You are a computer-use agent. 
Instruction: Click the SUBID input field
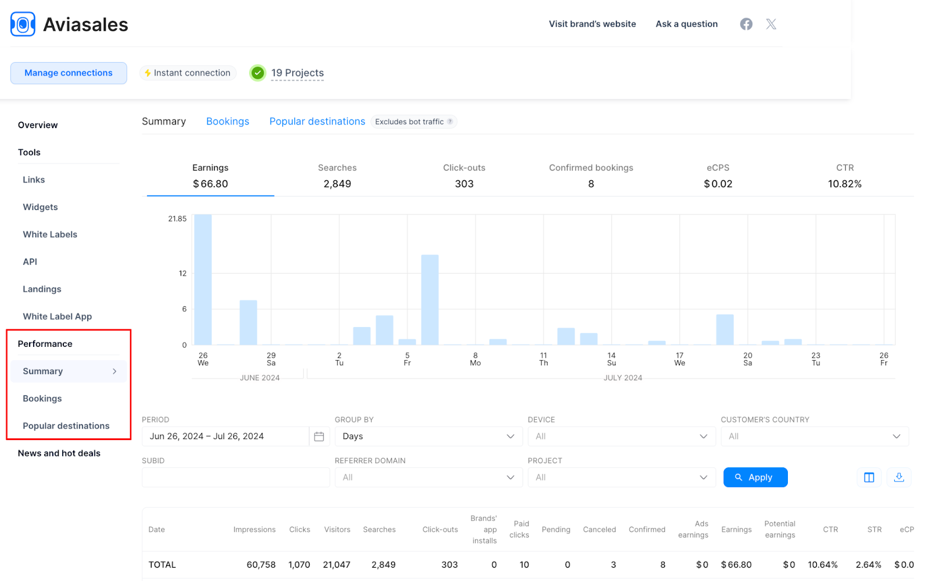pos(236,477)
